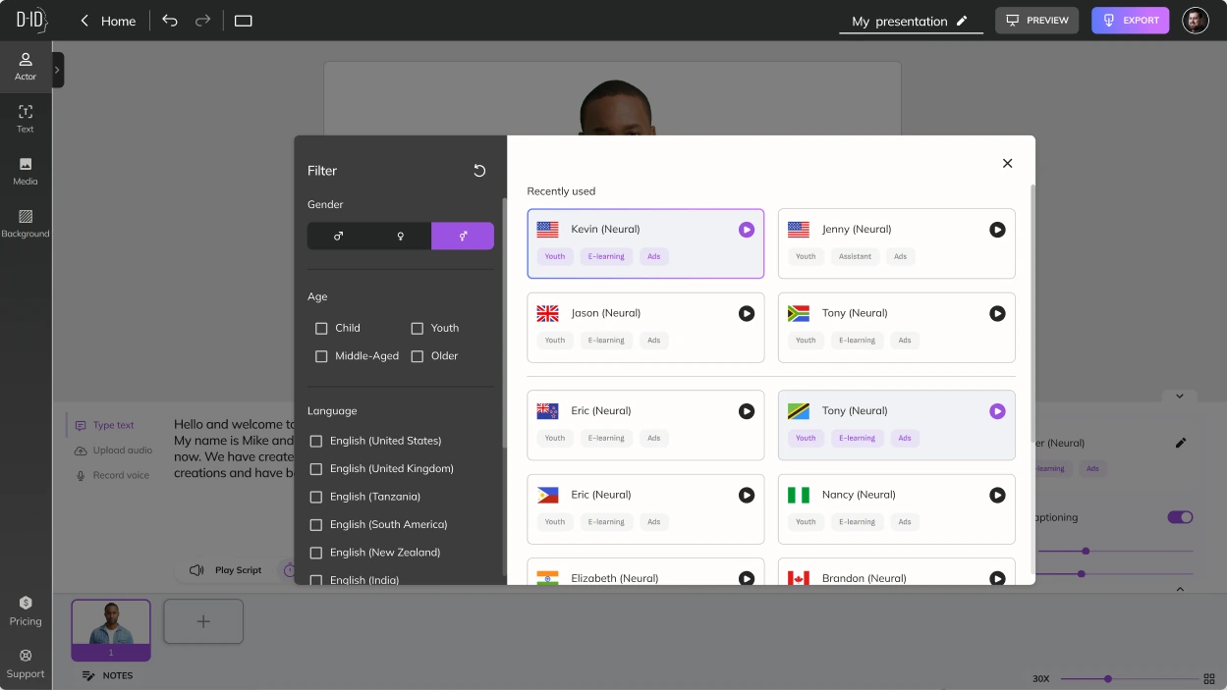Screen dimensions: 1227x690
Task: Filter voices by female gender
Action: point(400,236)
